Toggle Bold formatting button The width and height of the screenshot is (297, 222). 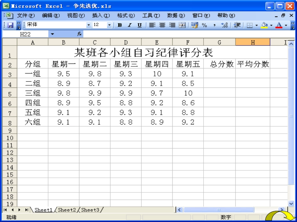pos(119,25)
